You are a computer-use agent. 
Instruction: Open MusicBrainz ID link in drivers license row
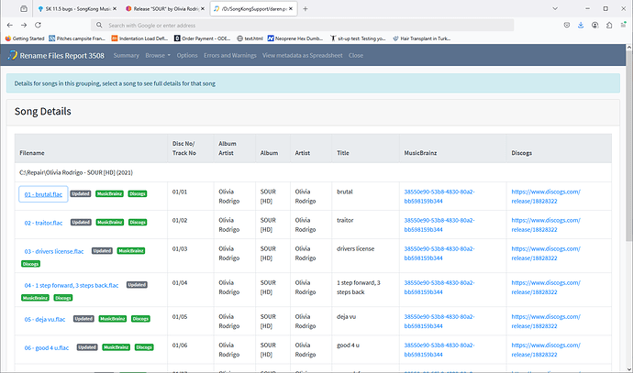click(439, 253)
